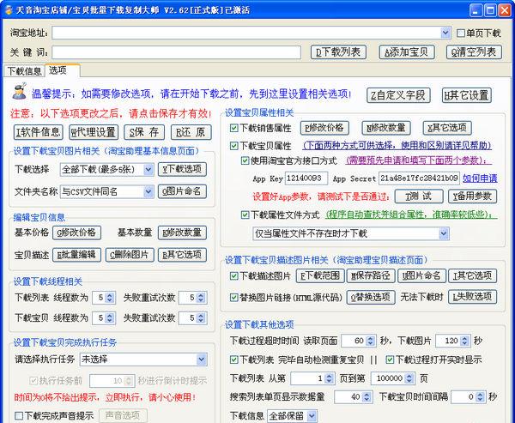The width and height of the screenshot is (515, 423).
Task: Click the 关键词 input field
Action: coord(176,52)
